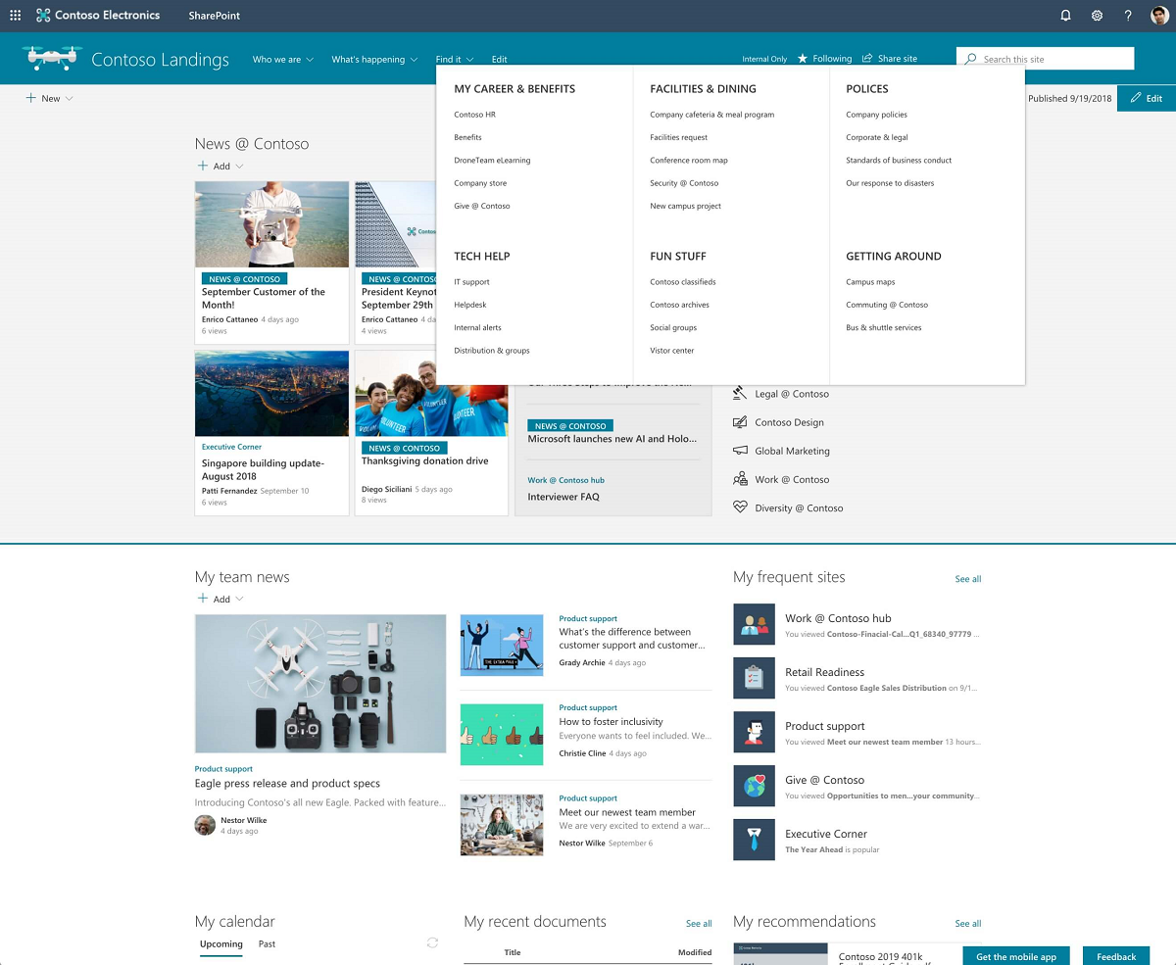Open the New dropdown in command bar
Image resolution: width=1176 pixels, height=965 pixels.
(x=49, y=98)
